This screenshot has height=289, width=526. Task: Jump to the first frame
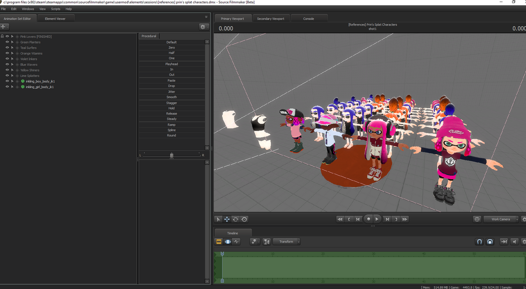pyautogui.click(x=340, y=220)
